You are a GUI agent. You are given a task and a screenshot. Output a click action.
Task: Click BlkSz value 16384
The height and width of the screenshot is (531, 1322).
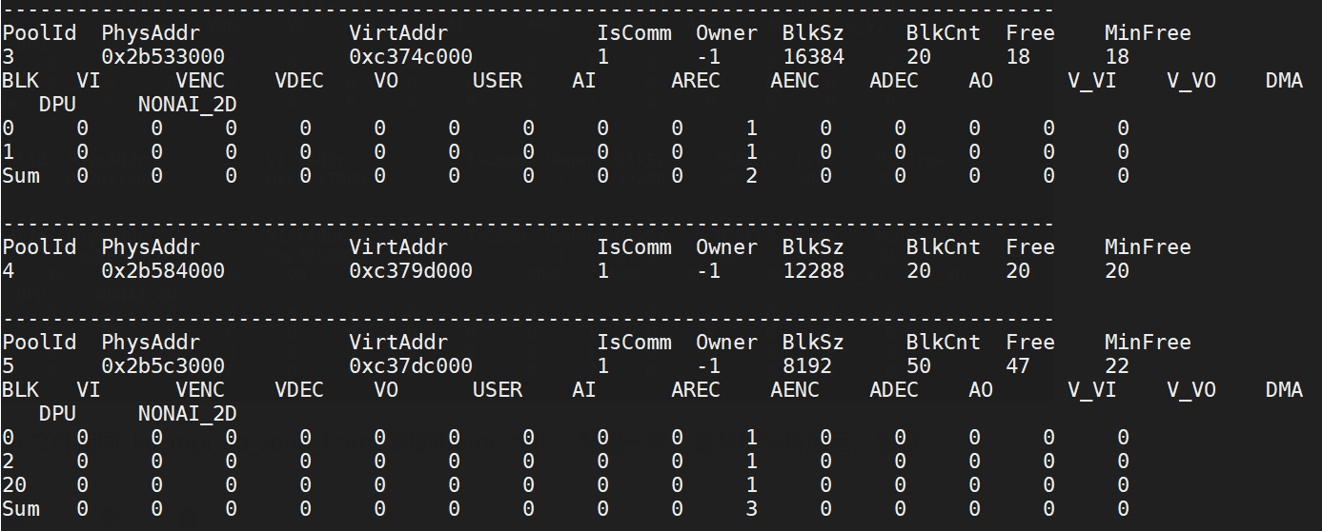[x=813, y=57]
